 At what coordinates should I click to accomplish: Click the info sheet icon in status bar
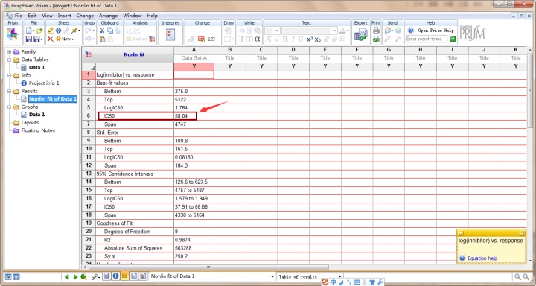(116, 276)
